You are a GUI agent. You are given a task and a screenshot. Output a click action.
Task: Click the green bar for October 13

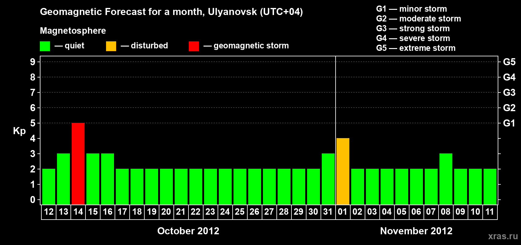(63, 179)
